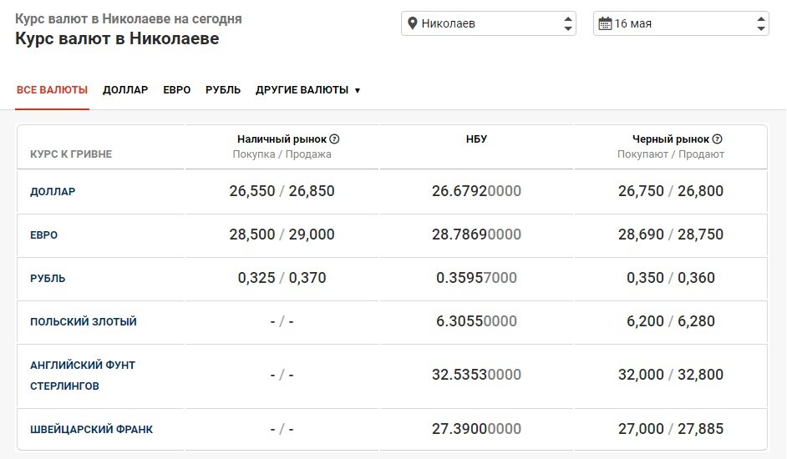Open the Польский злотый link
Screen dimensions: 787x459
(x=84, y=322)
